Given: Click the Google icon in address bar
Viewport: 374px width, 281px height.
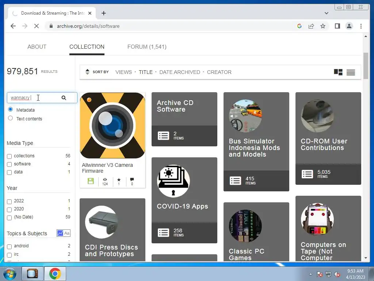Looking at the screenshot, I should (x=299, y=26).
